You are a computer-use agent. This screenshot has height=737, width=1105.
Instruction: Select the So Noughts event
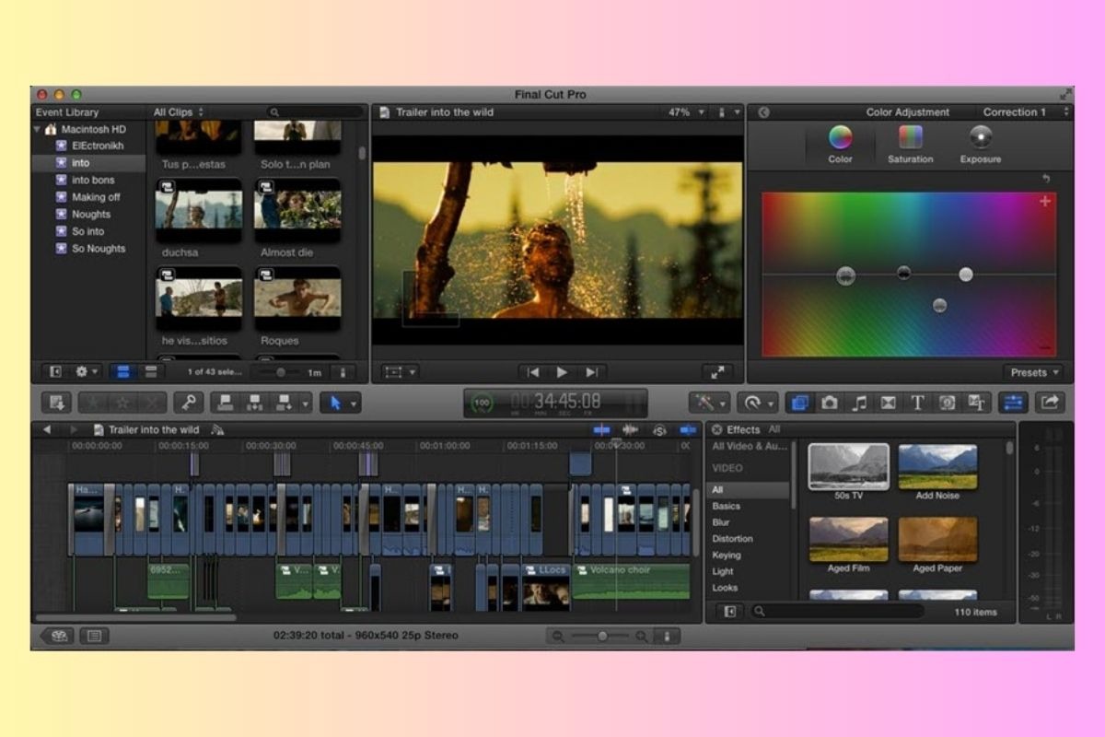pos(99,249)
